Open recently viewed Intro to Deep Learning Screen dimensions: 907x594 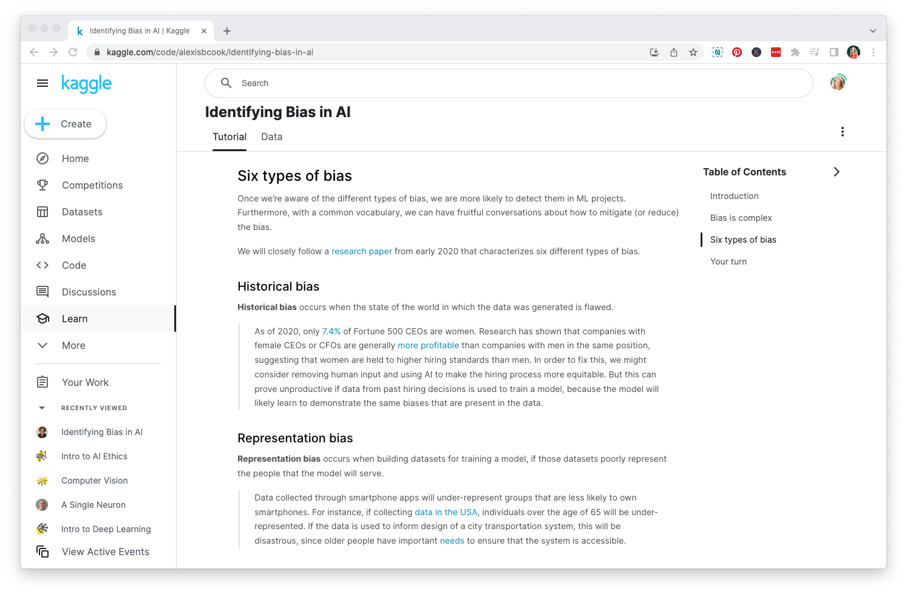[106, 529]
